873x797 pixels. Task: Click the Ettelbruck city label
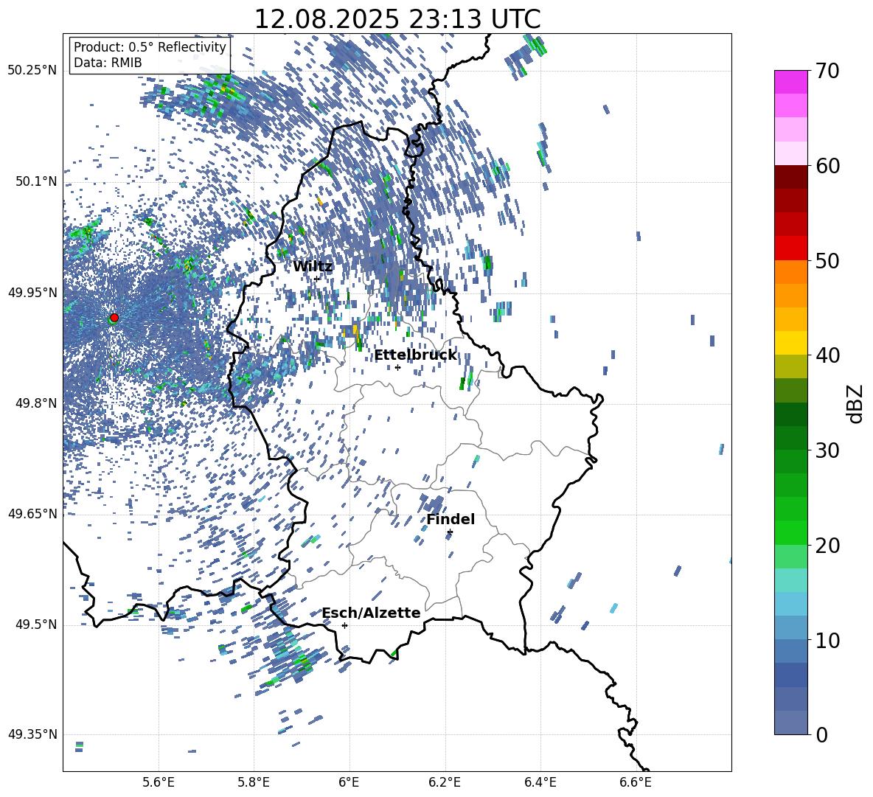415,355
